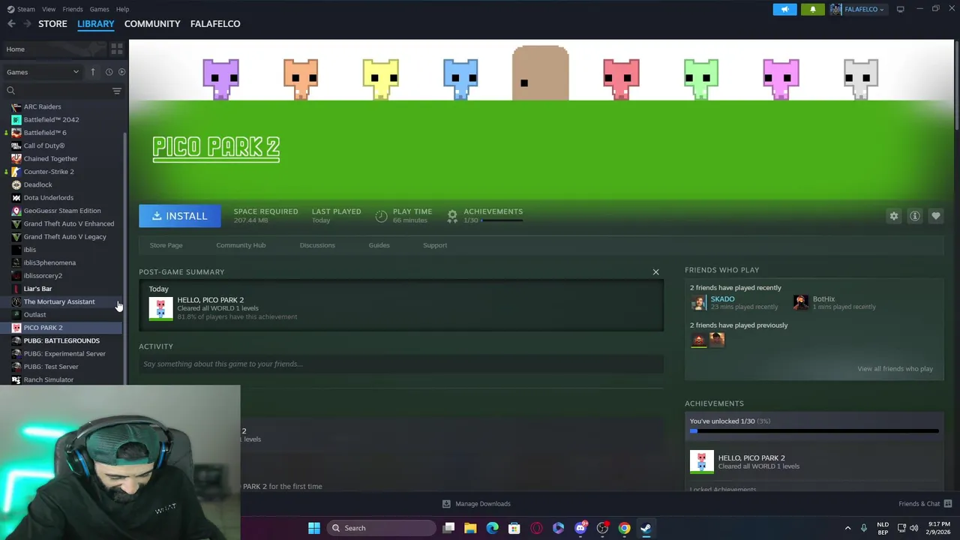Toggle favorite heart icon for PICO PARK 2
The width and height of the screenshot is (960, 540).
click(936, 216)
